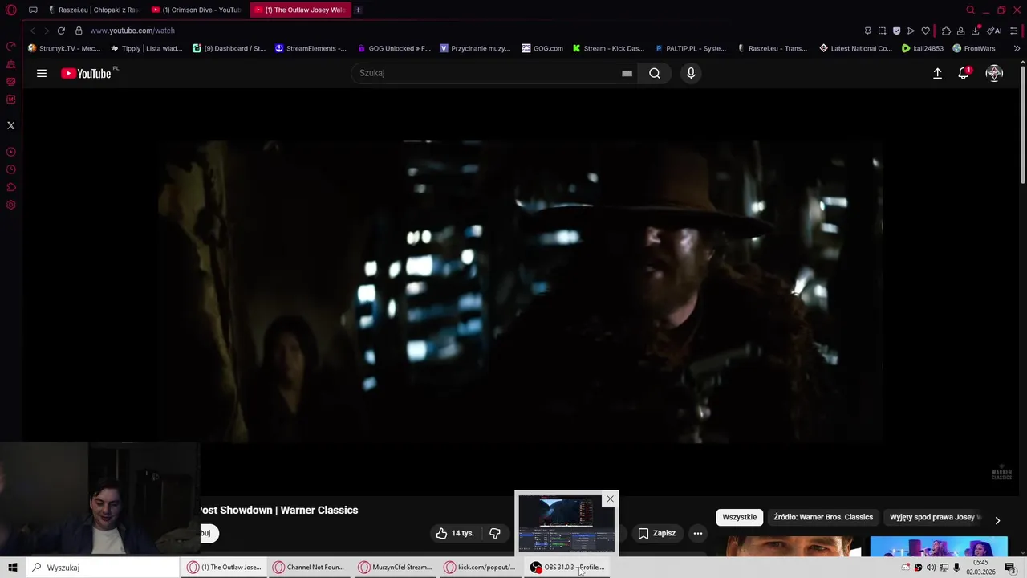Open Latest National Co... bookmark
Image resolution: width=1027 pixels, height=578 pixels.
coord(855,48)
